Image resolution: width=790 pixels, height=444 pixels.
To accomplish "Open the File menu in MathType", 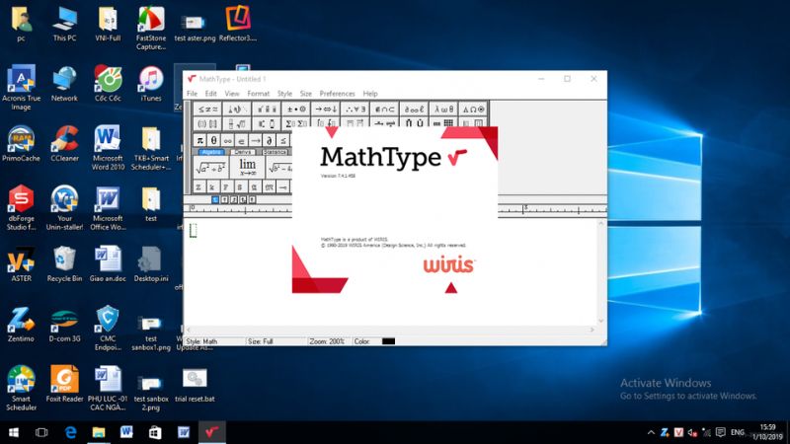I will tap(192, 94).
